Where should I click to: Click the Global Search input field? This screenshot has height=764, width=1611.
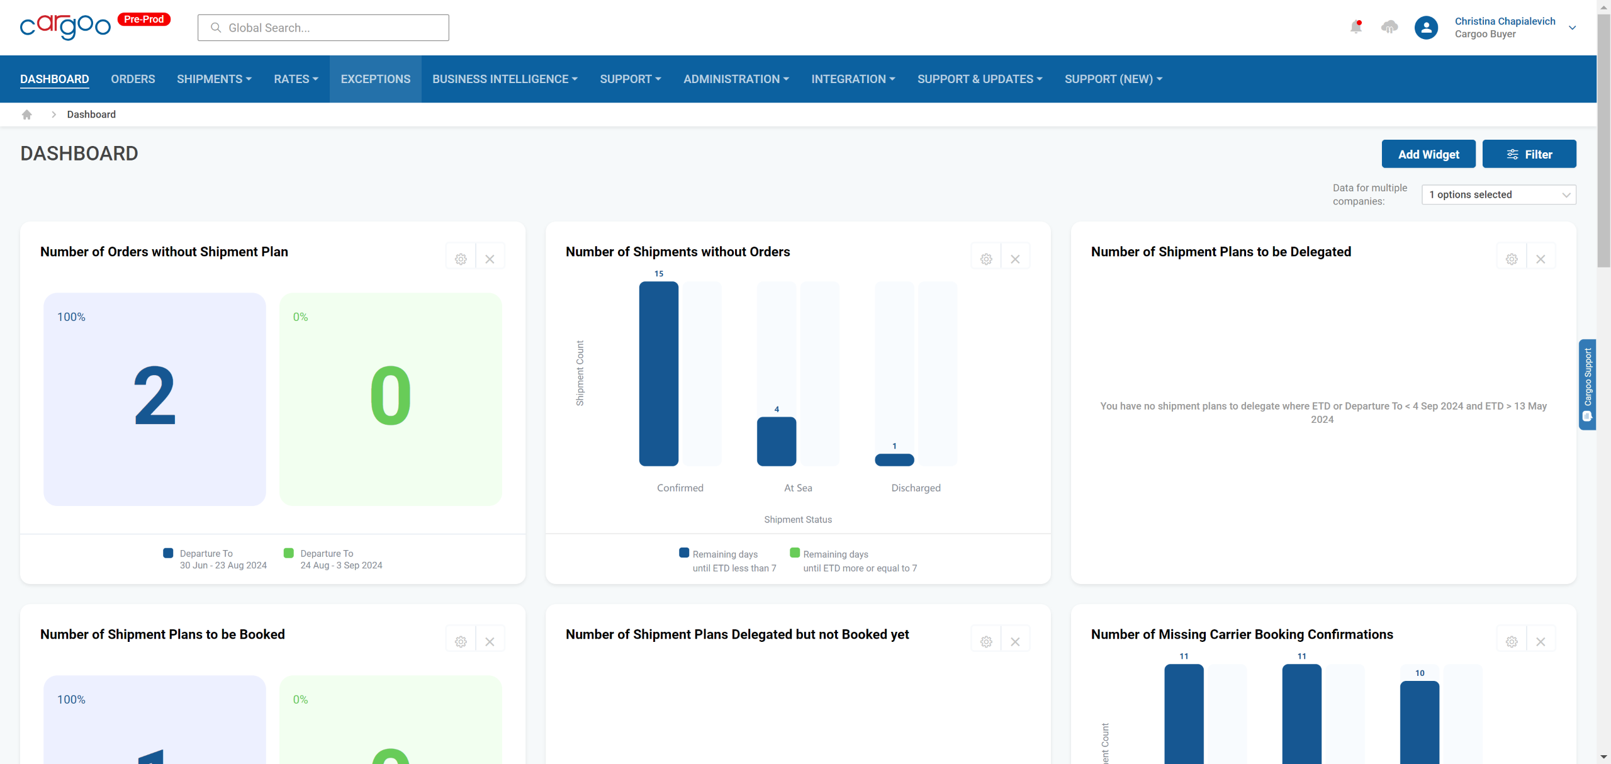pos(323,28)
